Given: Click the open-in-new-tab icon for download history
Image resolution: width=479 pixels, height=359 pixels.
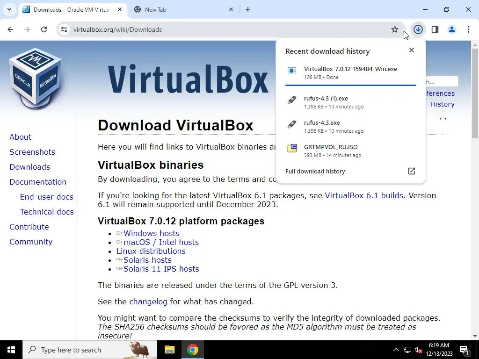Looking at the screenshot, I should click(412, 171).
